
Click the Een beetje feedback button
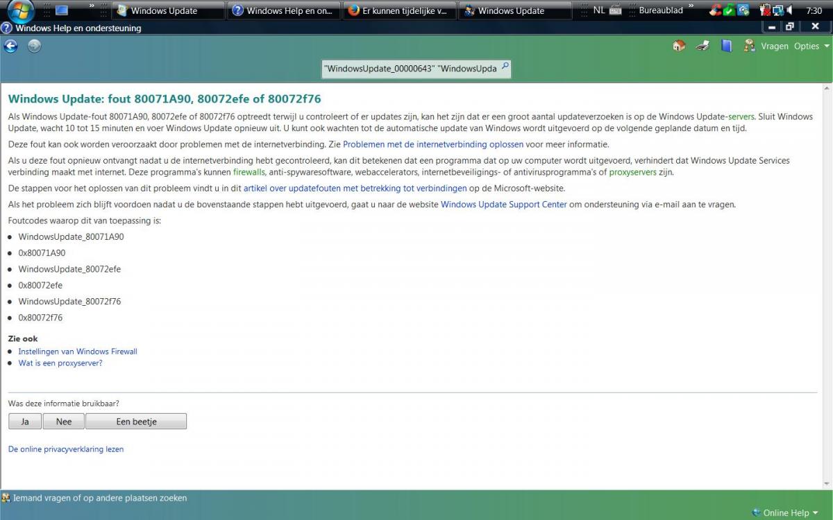point(136,422)
